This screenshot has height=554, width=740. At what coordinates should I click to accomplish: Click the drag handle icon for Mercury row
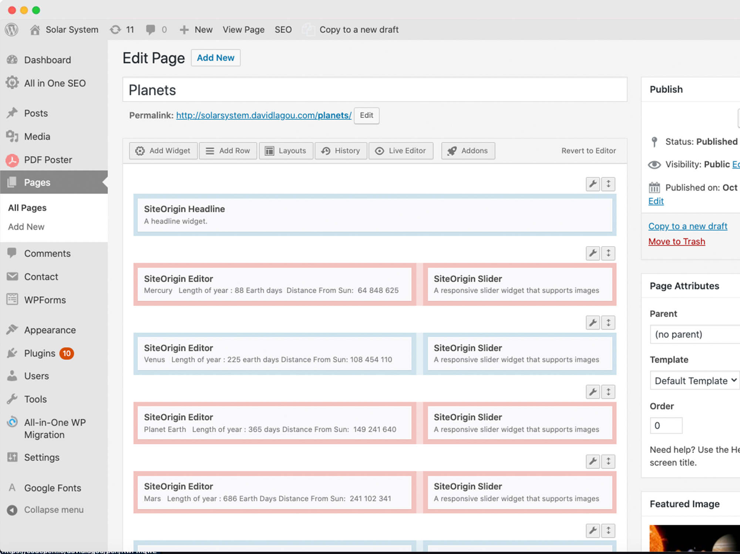(609, 252)
